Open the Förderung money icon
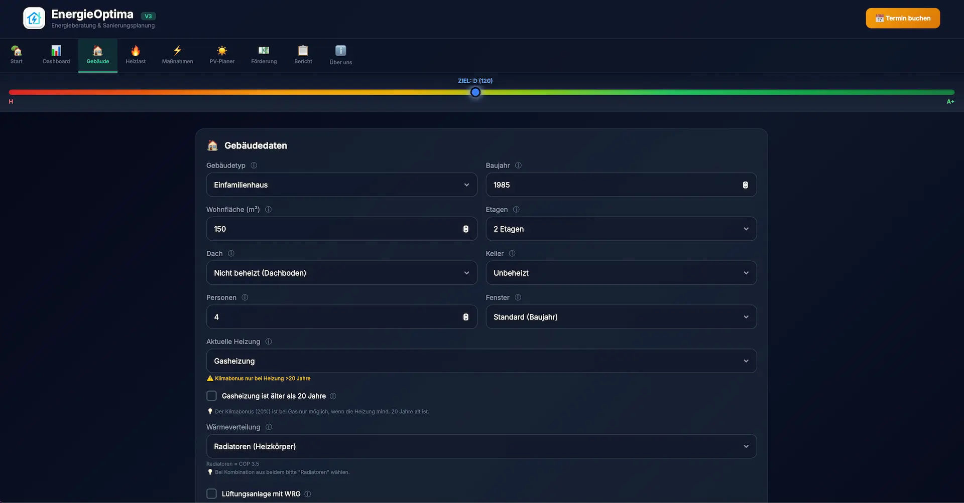The height and width of the screenshot is (503, 964). tap(264, 51)
